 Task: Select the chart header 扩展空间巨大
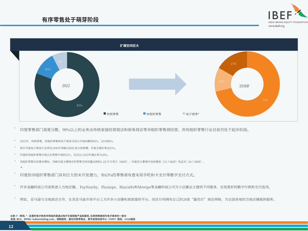pyautogui.click(x=130, y=46)
